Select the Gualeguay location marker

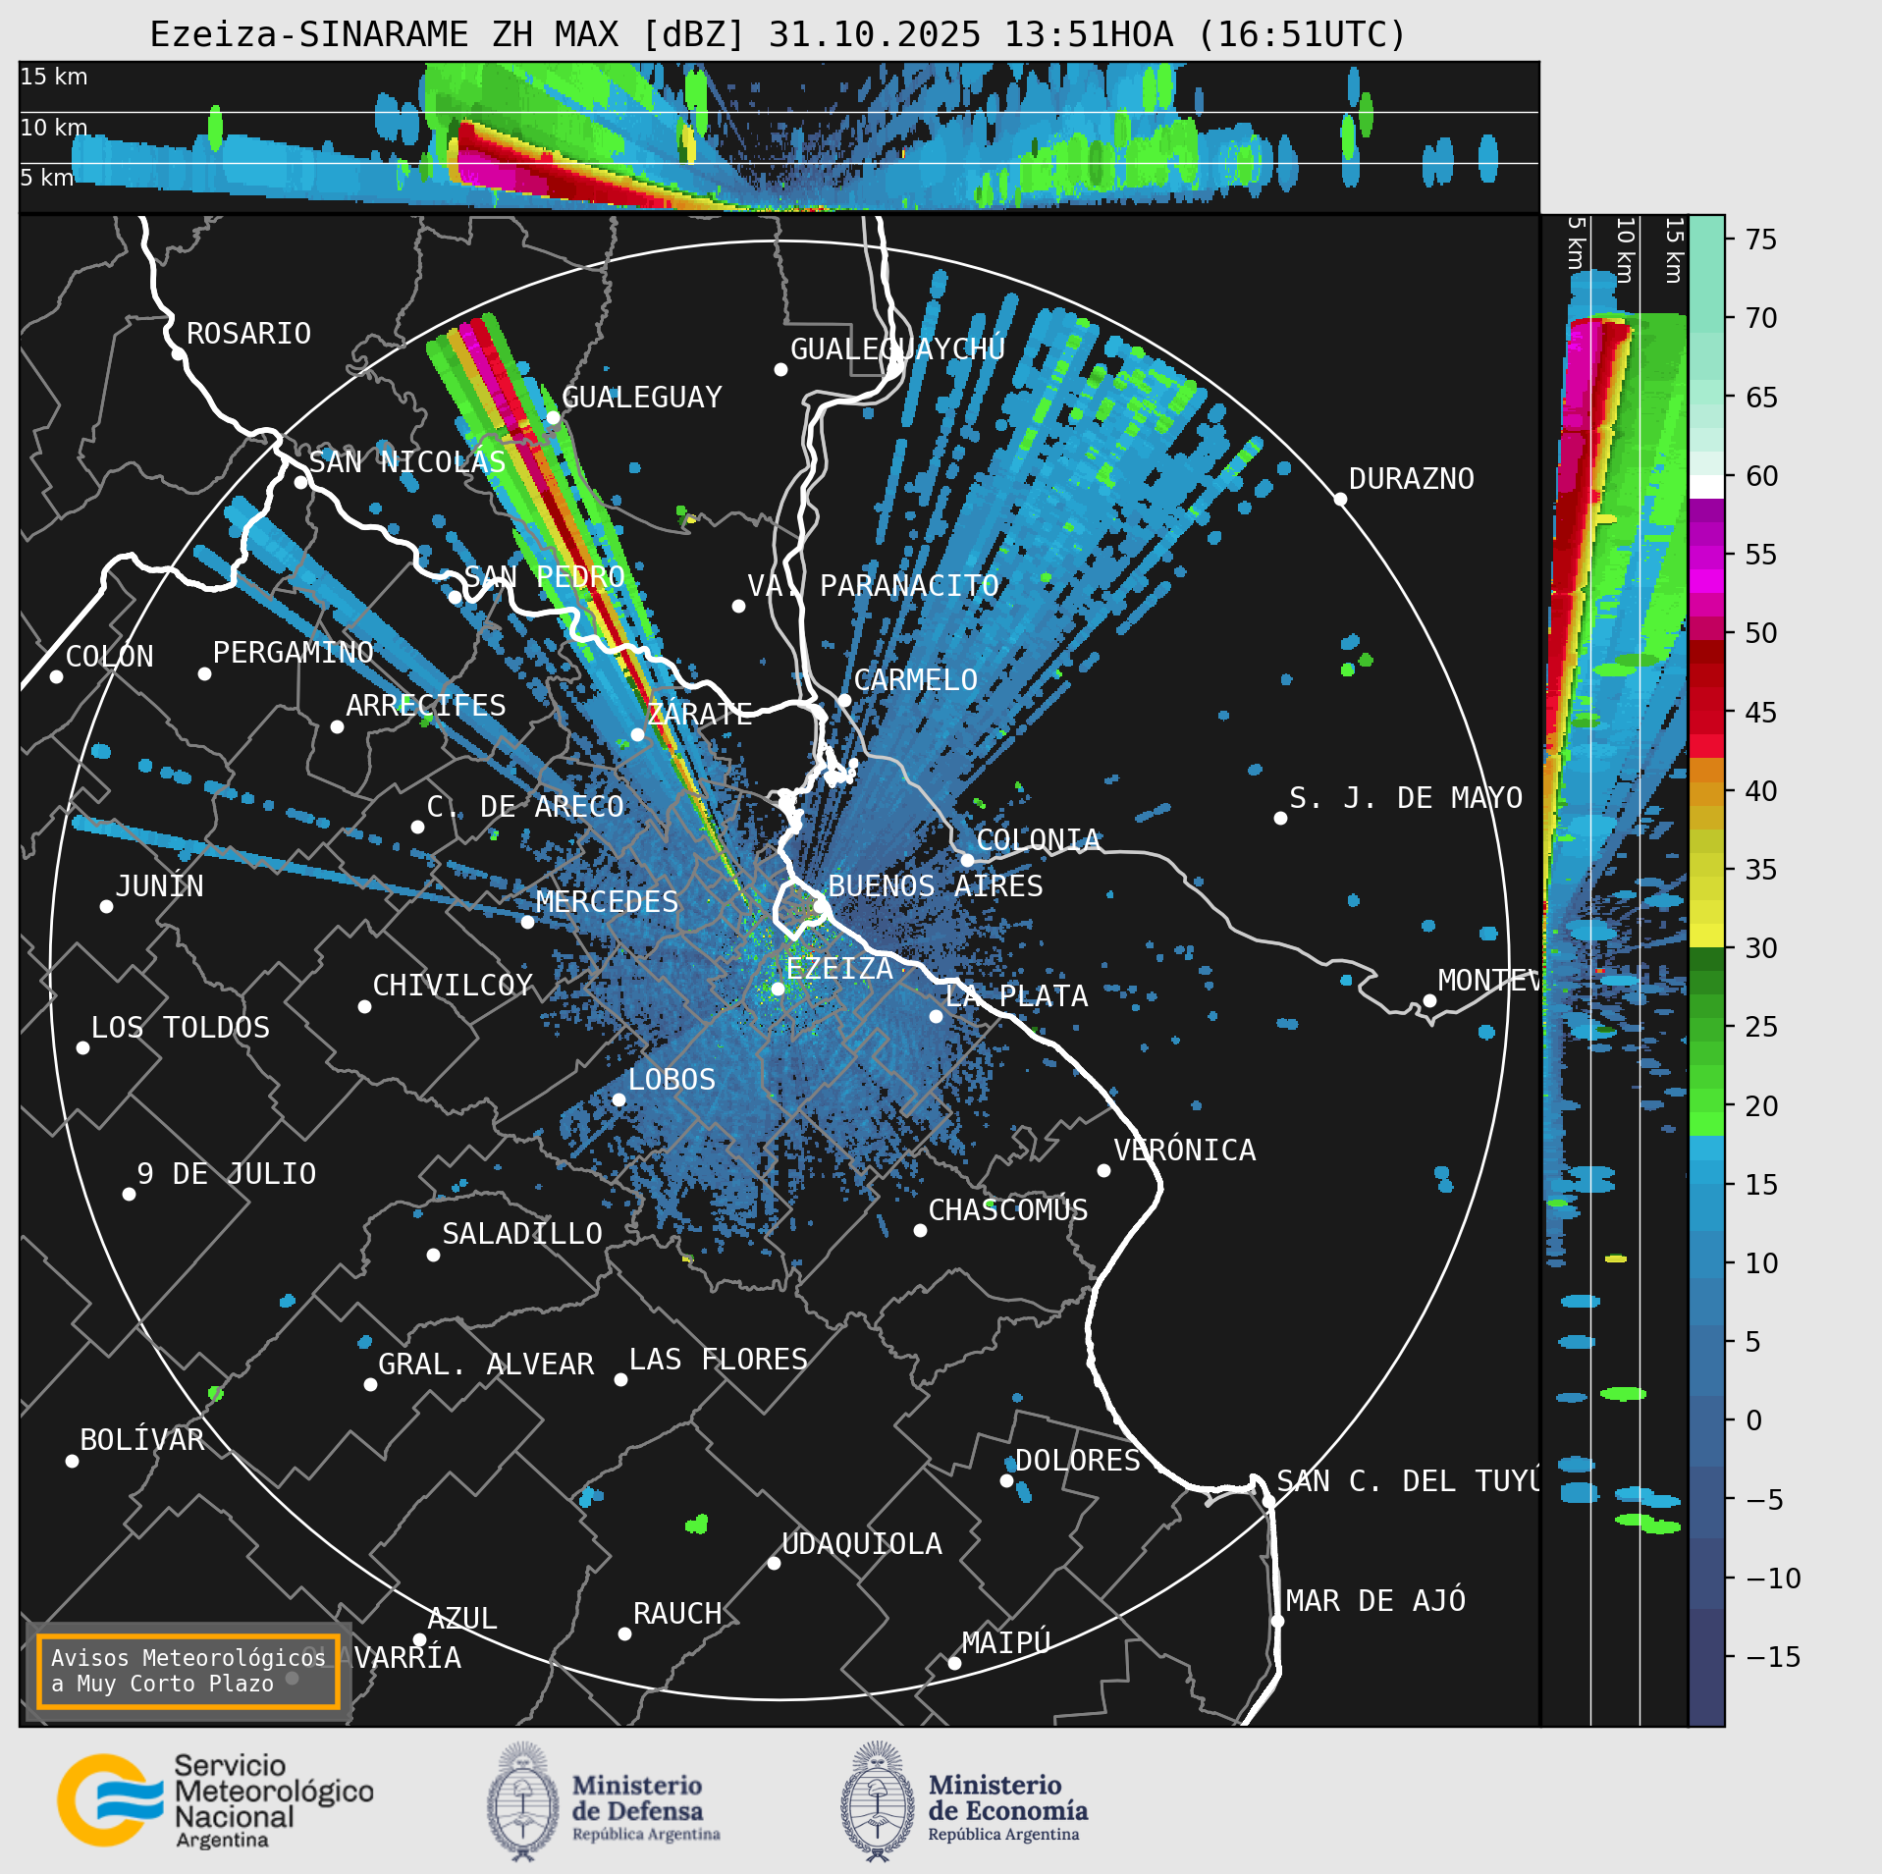coord(553,418)
